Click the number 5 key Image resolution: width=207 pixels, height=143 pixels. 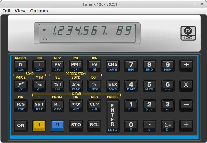pos(149,86)
